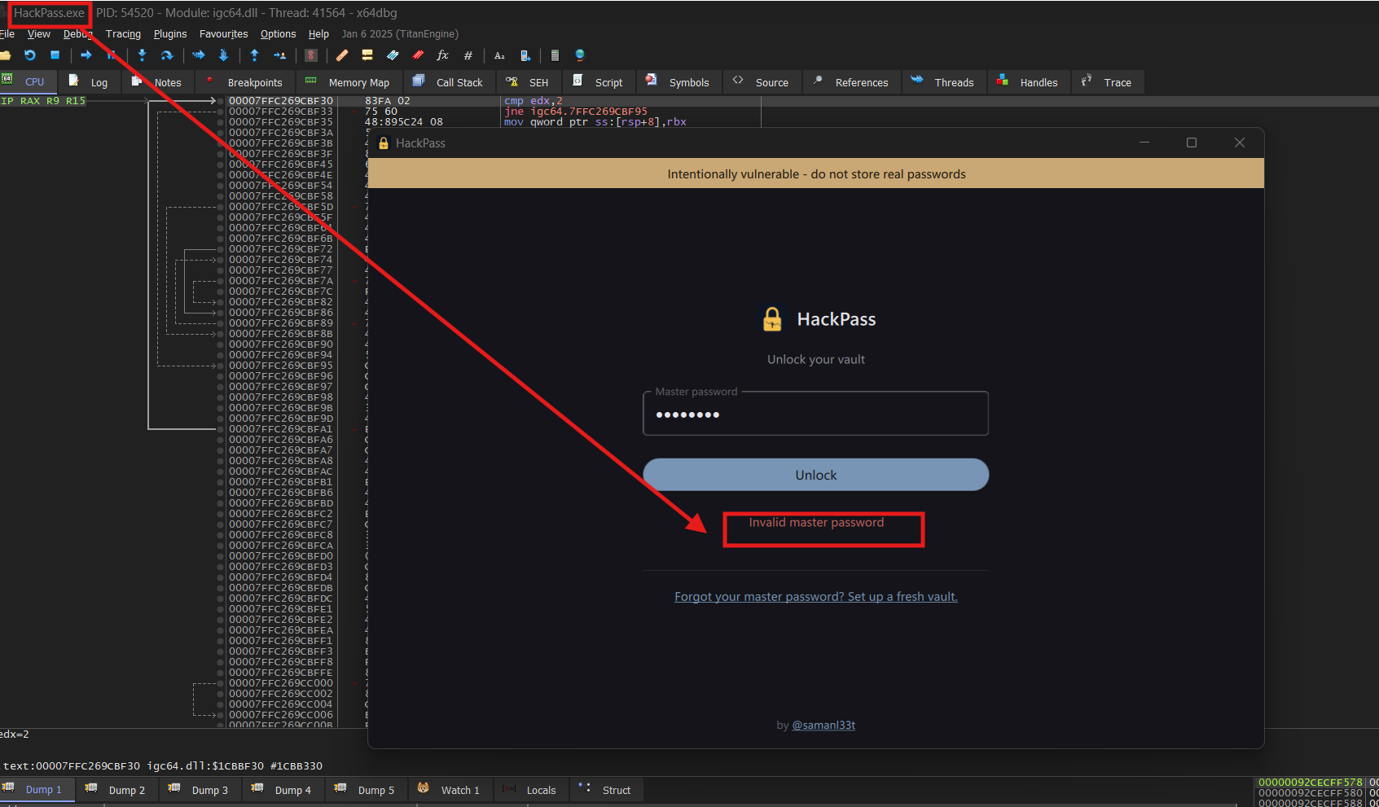This screenshot has width=1379, height=807.
Task: Open String references with the Az icon
Action: tap(499, 55)
